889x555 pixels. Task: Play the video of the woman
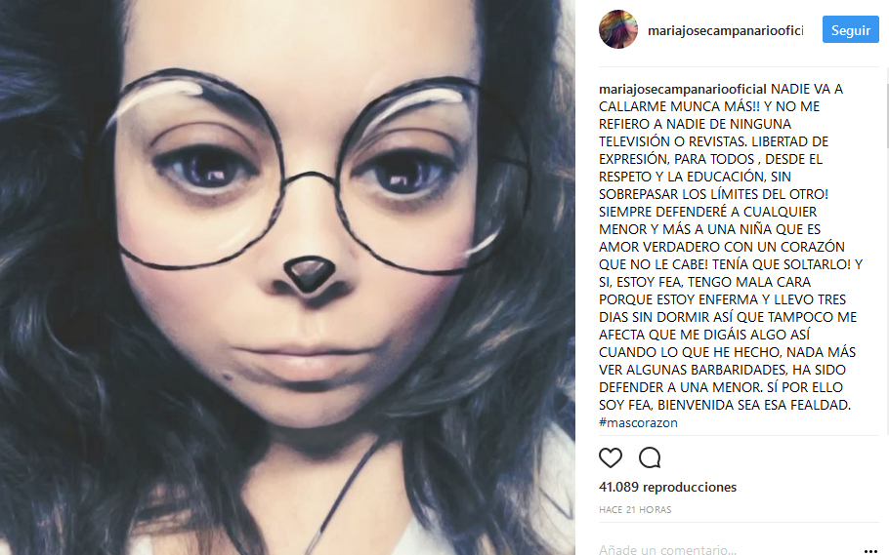coord(287,277)
